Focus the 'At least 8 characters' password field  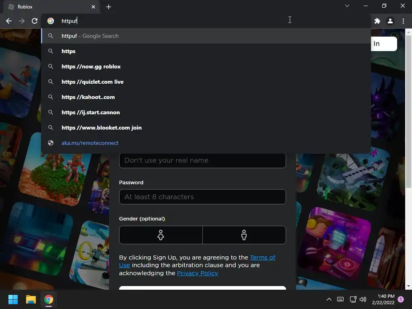pyautogui.click(x=202, y=197)
